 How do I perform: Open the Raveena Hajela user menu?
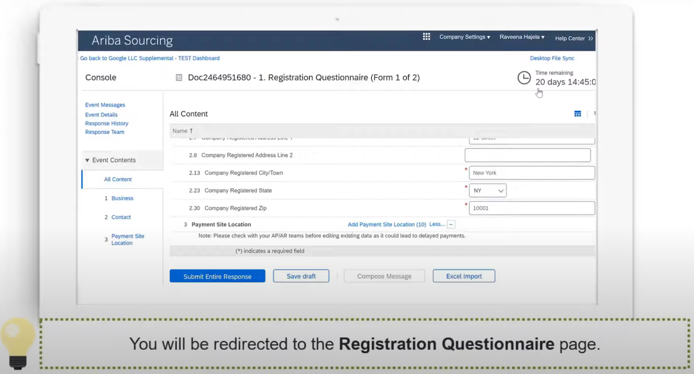tap(522, 37)
